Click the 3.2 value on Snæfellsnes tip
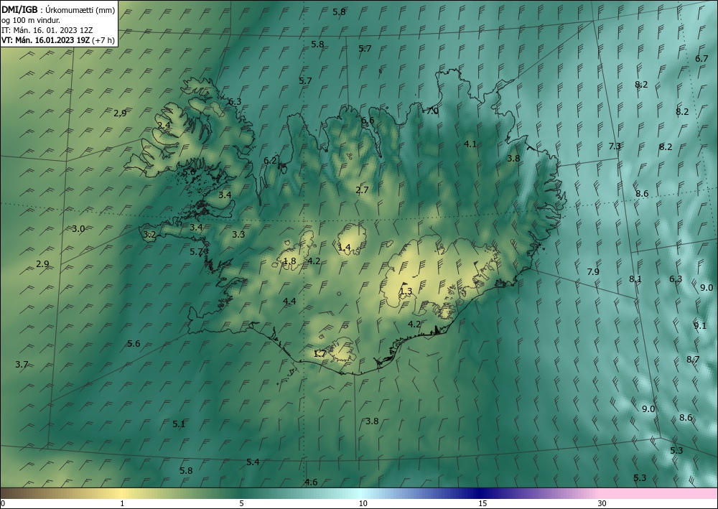Screen dimensions: 718x509 point(150,235)
